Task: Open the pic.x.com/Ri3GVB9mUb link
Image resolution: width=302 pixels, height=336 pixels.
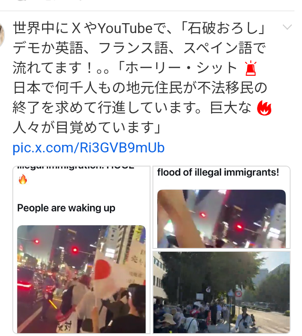Action: [89, 148]
